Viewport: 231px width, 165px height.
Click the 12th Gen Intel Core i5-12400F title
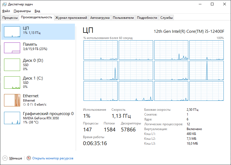[189, 31]
